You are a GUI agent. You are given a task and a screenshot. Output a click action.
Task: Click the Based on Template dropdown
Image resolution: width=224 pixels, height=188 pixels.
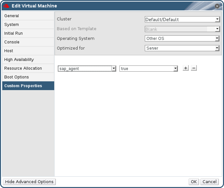click(182, 29)
